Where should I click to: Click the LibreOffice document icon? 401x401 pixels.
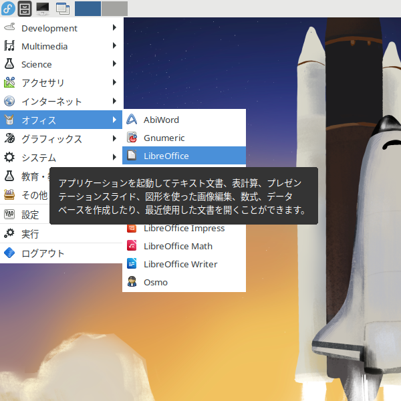(132, 155)
